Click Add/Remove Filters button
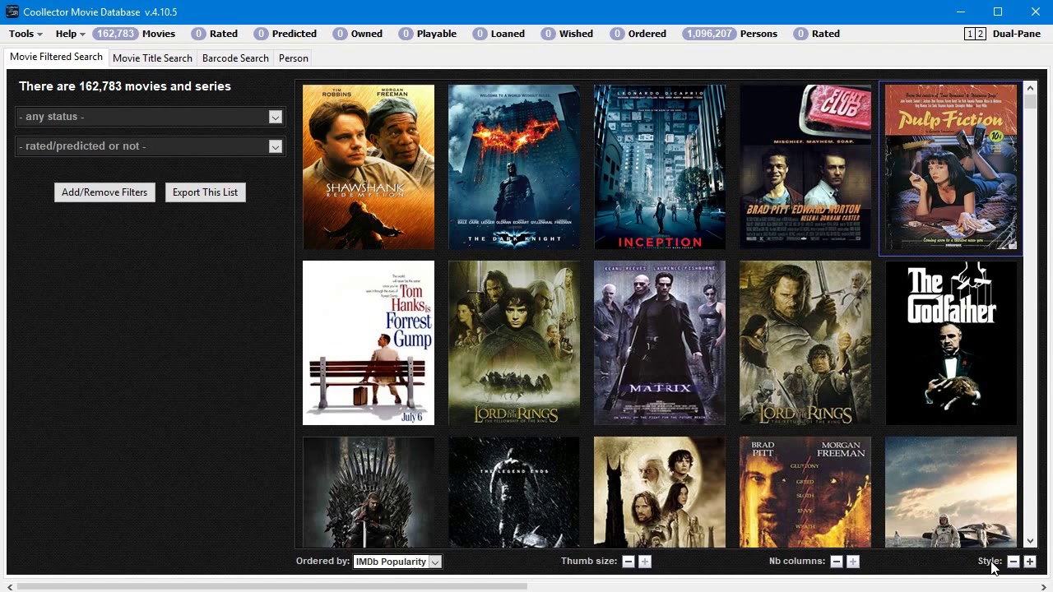 [104, 192]
